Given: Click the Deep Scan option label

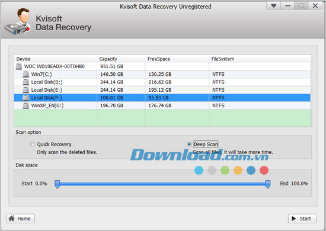Looking at the screenshot, I should 206,144.
